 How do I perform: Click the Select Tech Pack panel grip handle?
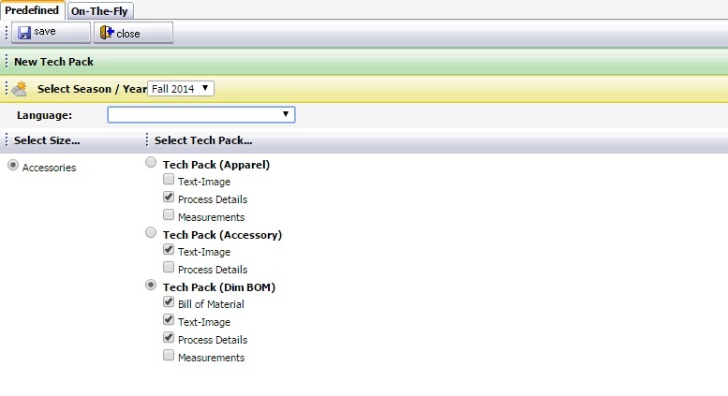coord(147,140)
